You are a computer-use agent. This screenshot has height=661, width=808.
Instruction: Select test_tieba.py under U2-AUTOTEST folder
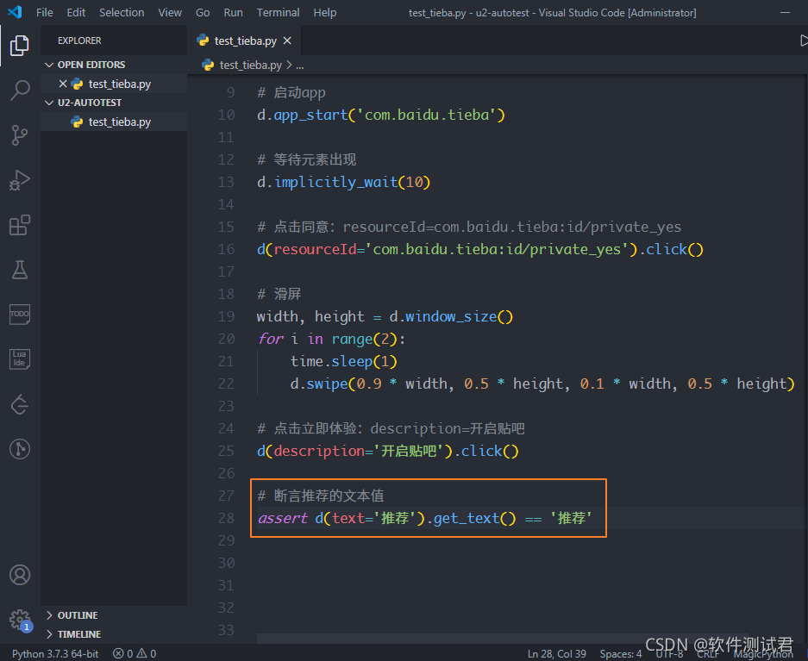coord(114,122)
